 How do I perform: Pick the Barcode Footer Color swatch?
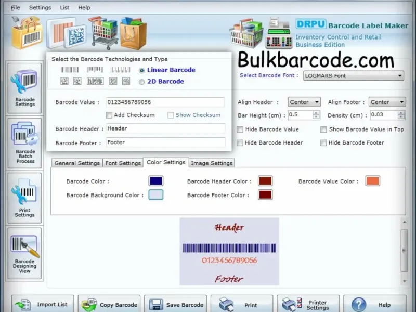[265, 194]
